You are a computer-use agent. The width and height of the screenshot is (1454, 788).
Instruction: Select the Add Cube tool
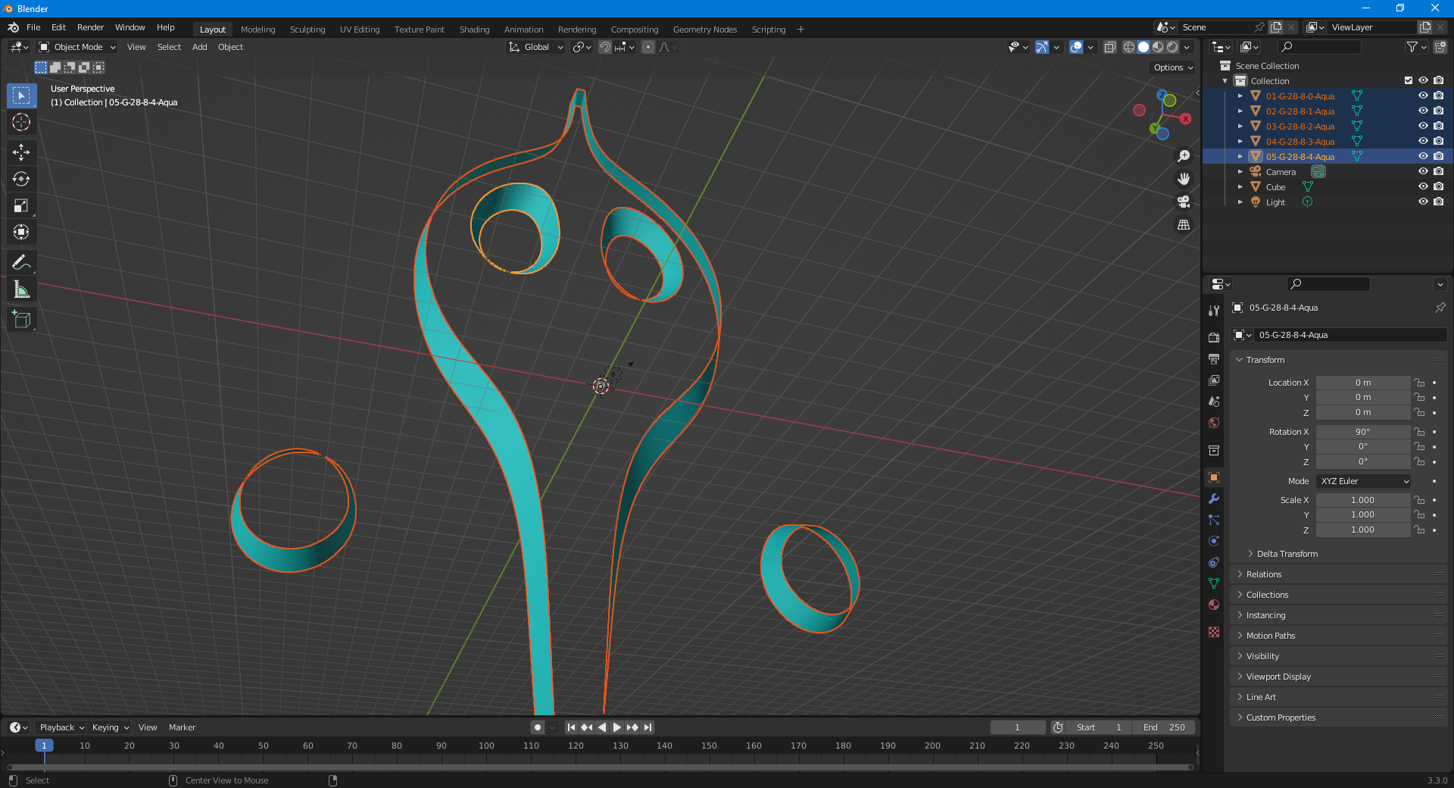coord(21,320)
